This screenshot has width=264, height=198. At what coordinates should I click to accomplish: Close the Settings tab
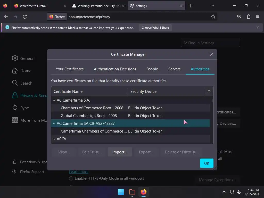point(181,6)
